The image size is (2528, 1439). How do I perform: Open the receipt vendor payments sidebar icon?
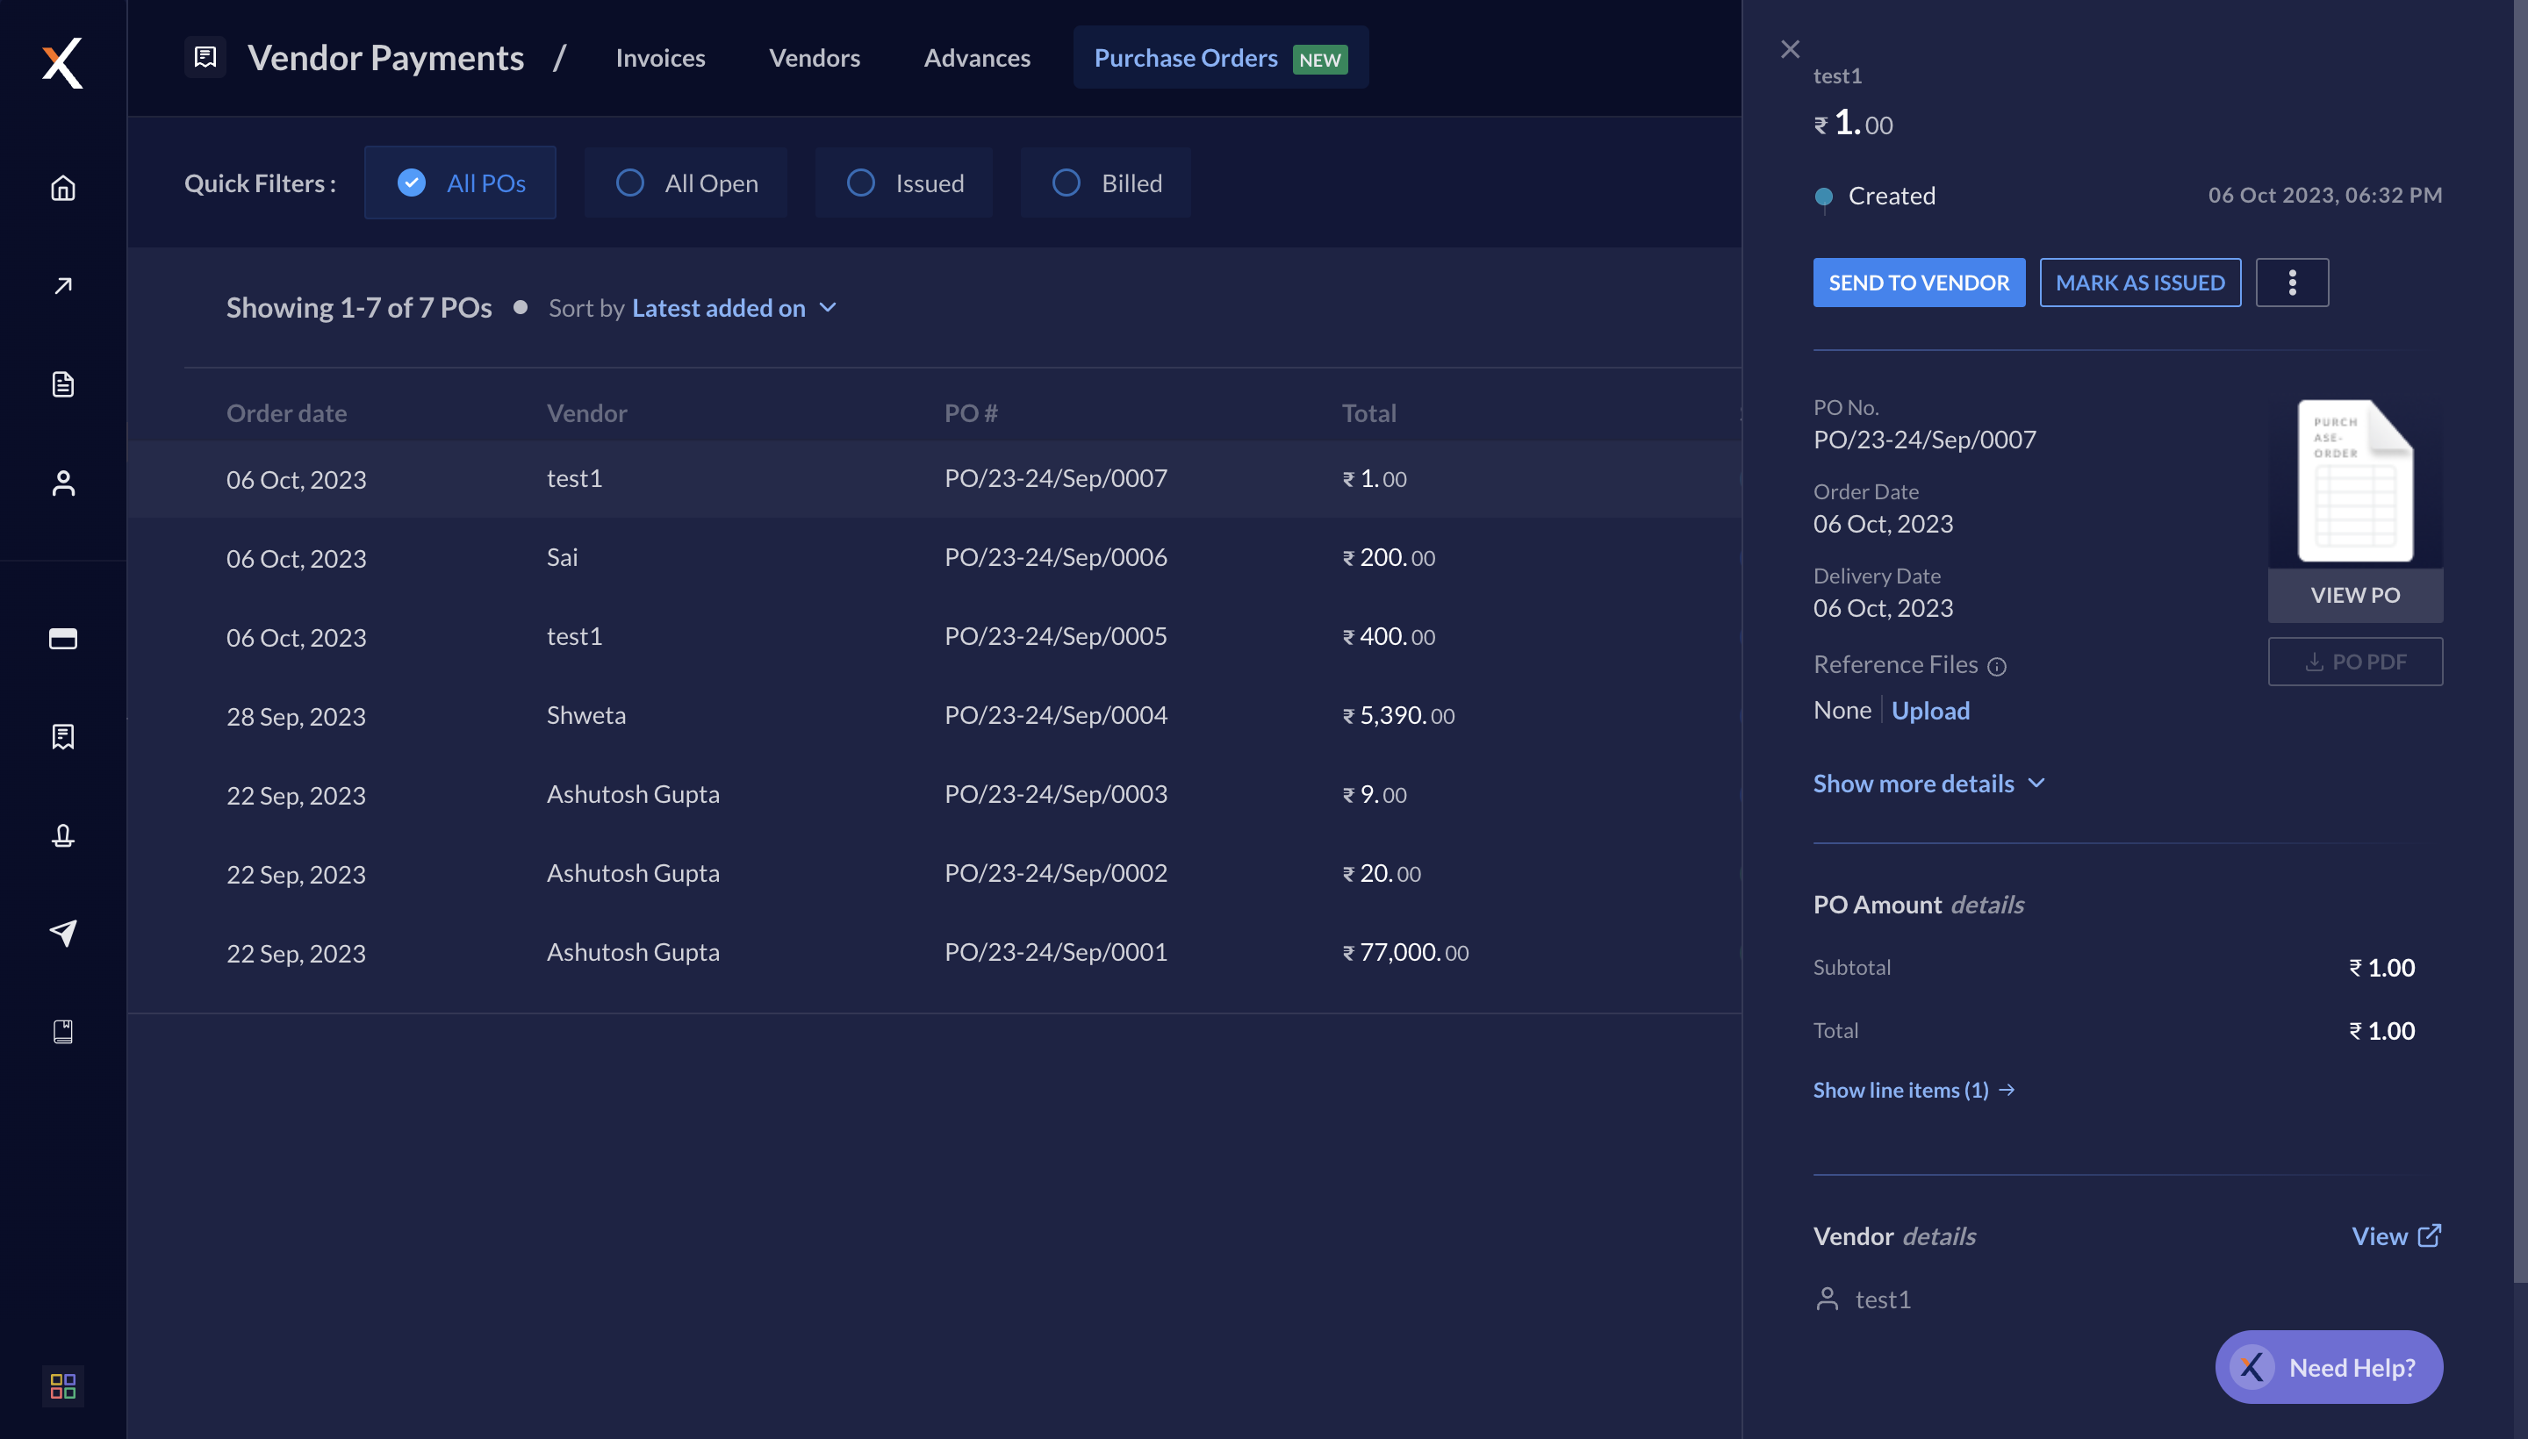tap(63, 736)
